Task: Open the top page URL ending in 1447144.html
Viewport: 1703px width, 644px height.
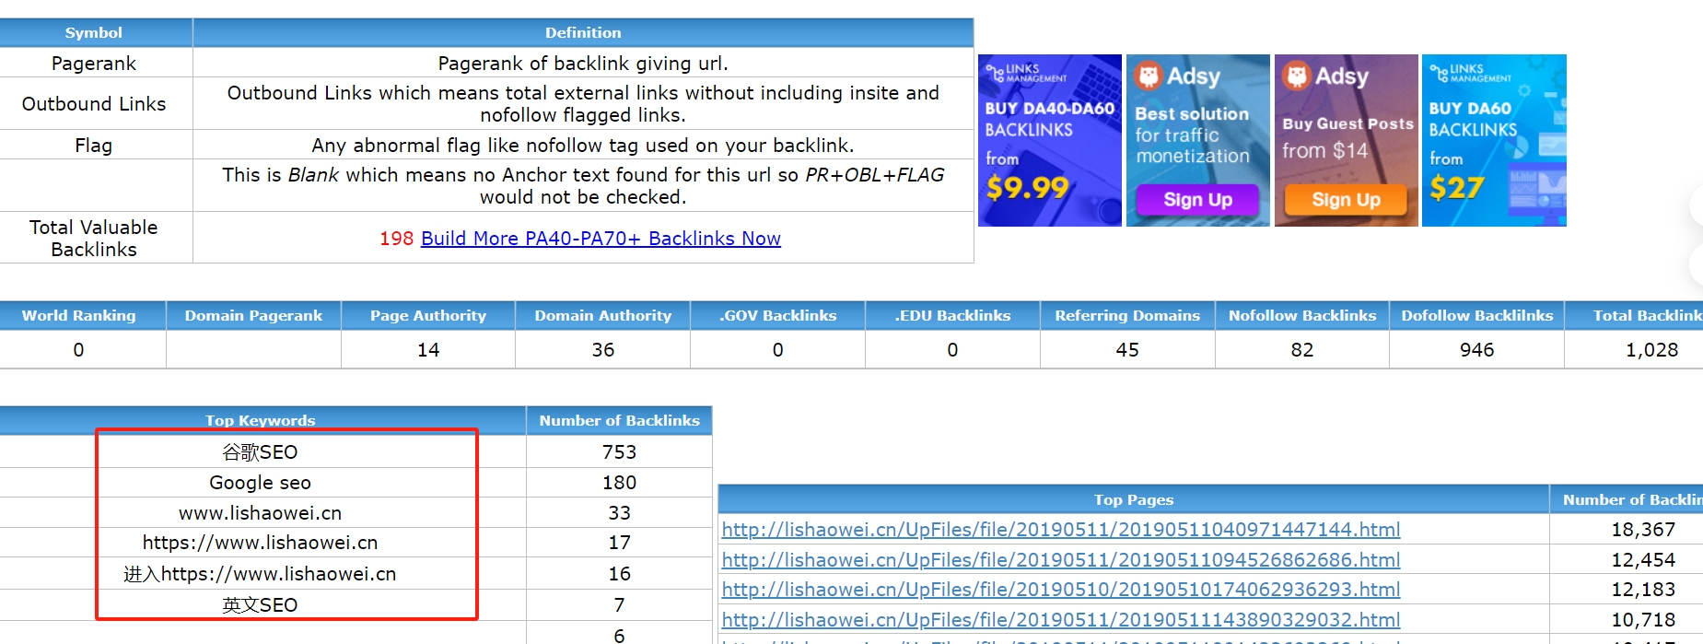Action: click(1060, 530)
